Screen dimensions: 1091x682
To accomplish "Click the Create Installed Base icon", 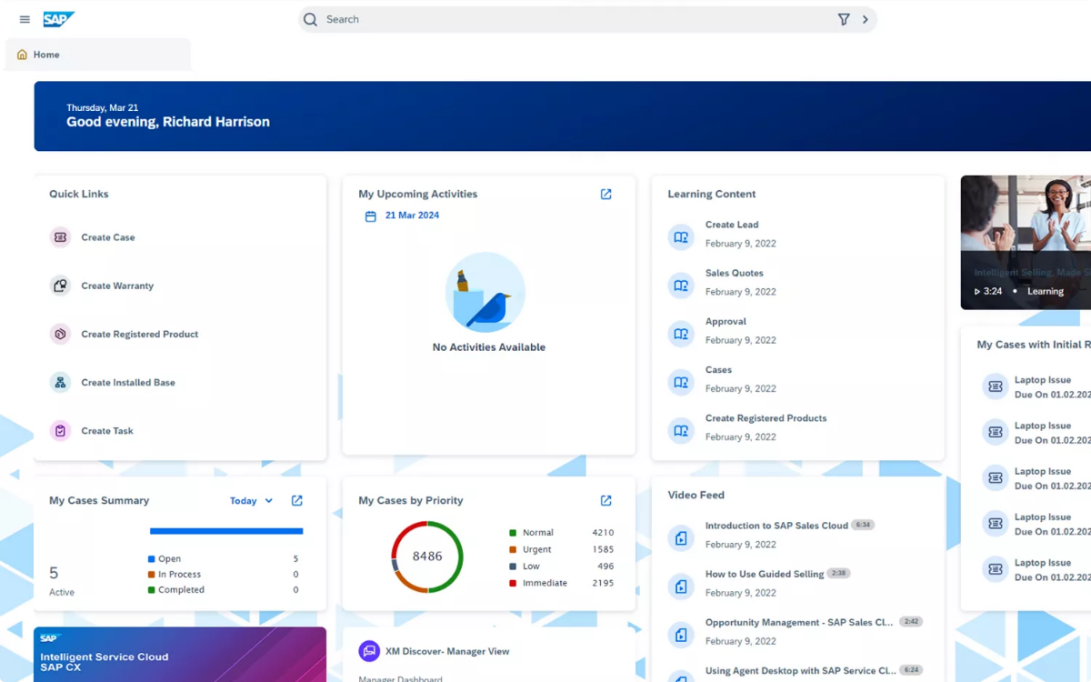I will point(60,383).
